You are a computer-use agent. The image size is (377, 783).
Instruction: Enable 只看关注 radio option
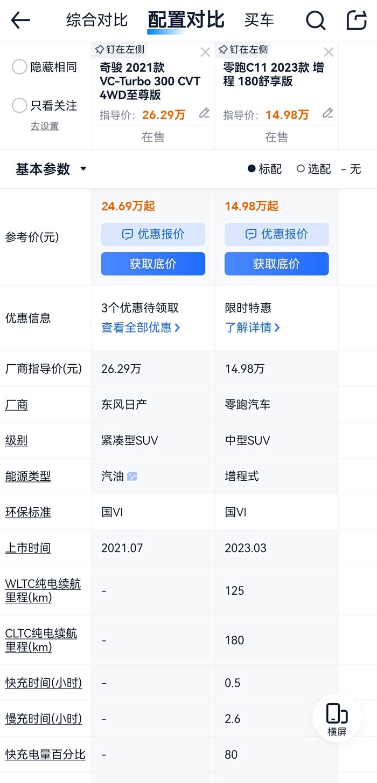coord(19,105)
